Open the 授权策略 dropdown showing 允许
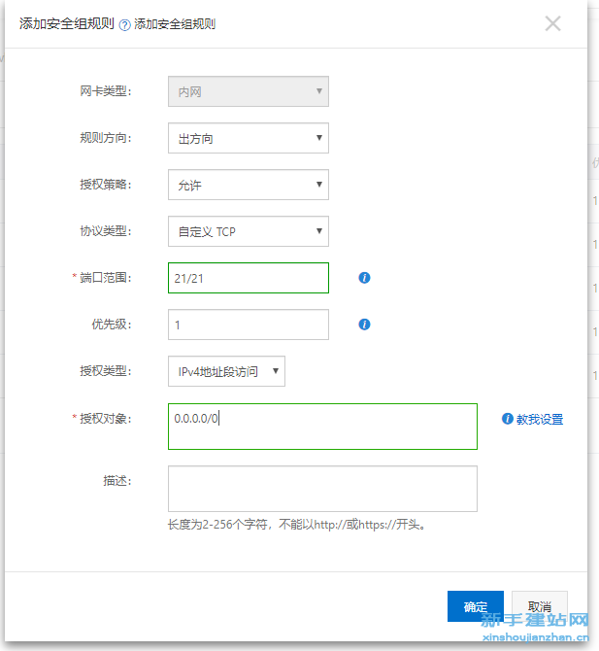The height and width of the screenshot is (651, 599). coord(249,185)
